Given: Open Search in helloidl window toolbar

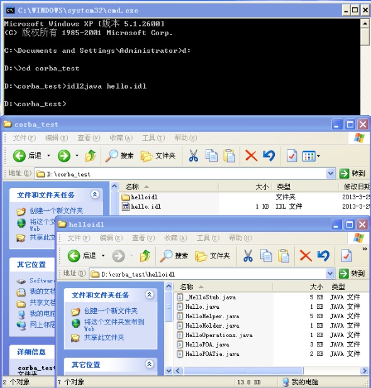Looking at the screenshot, I should [174, 255].
